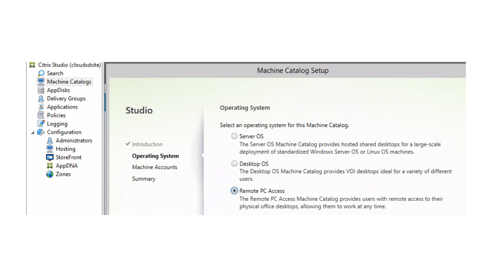Open the Summary wizard step
Image resolution: width=492 pixels, height=277 pixels.
pyautogui.click(x=143, y=179)
